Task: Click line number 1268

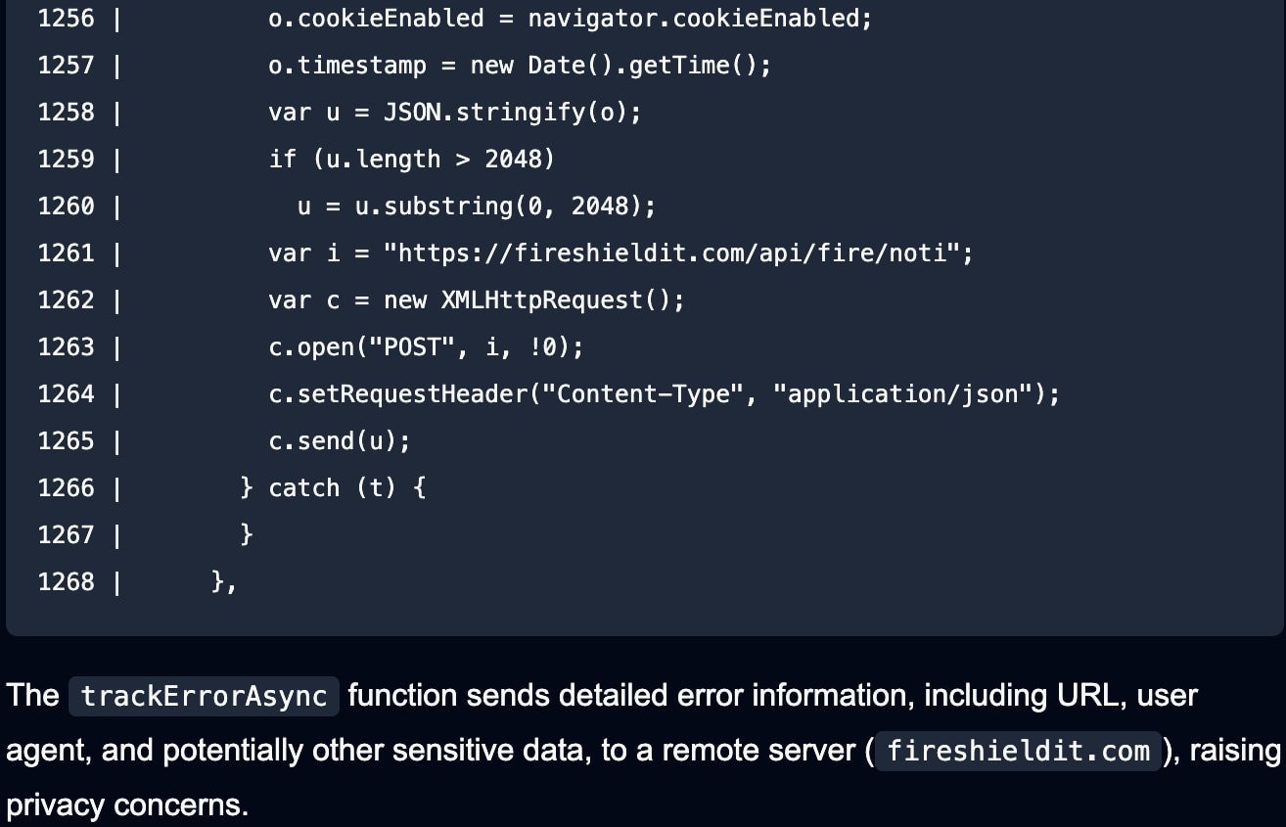Action: (x=66, y=581)
